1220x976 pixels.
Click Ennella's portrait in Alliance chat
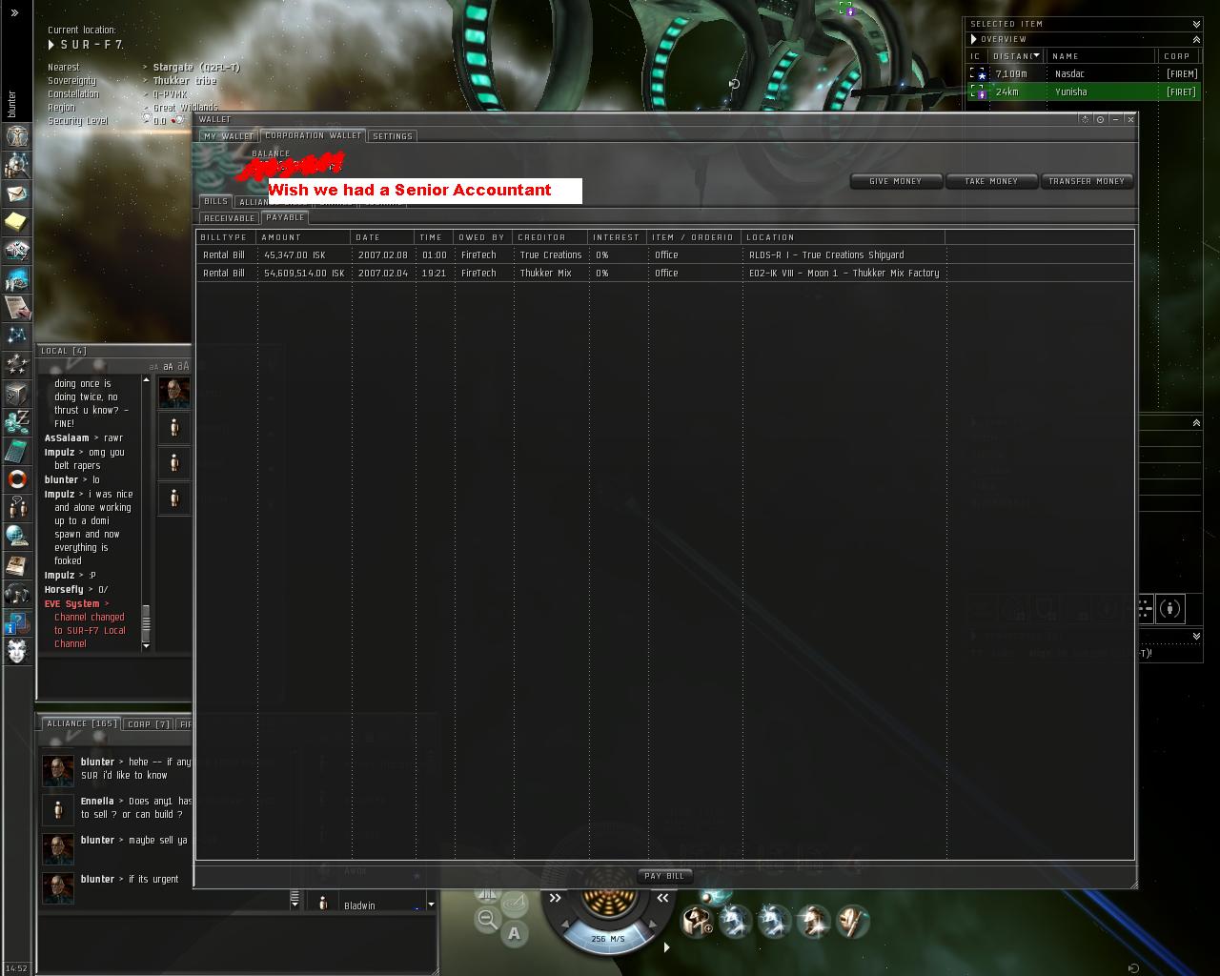58,809
